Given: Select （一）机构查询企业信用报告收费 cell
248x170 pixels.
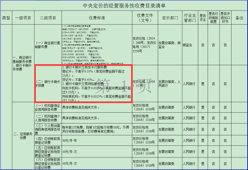Looking at the screenshot, I should click(48, 108).
